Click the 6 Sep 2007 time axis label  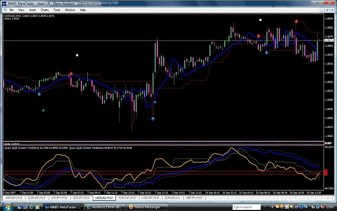9,193
